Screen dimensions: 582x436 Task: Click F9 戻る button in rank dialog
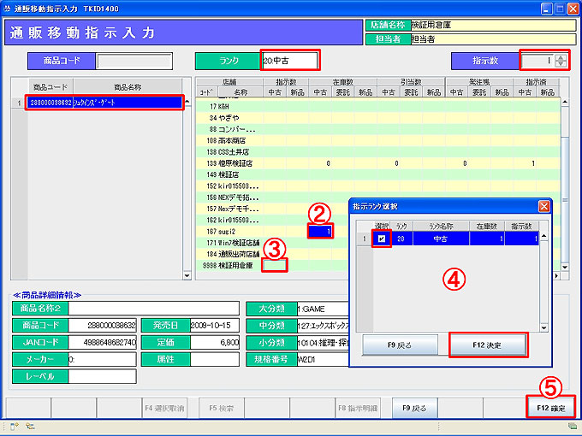point(400,345)
